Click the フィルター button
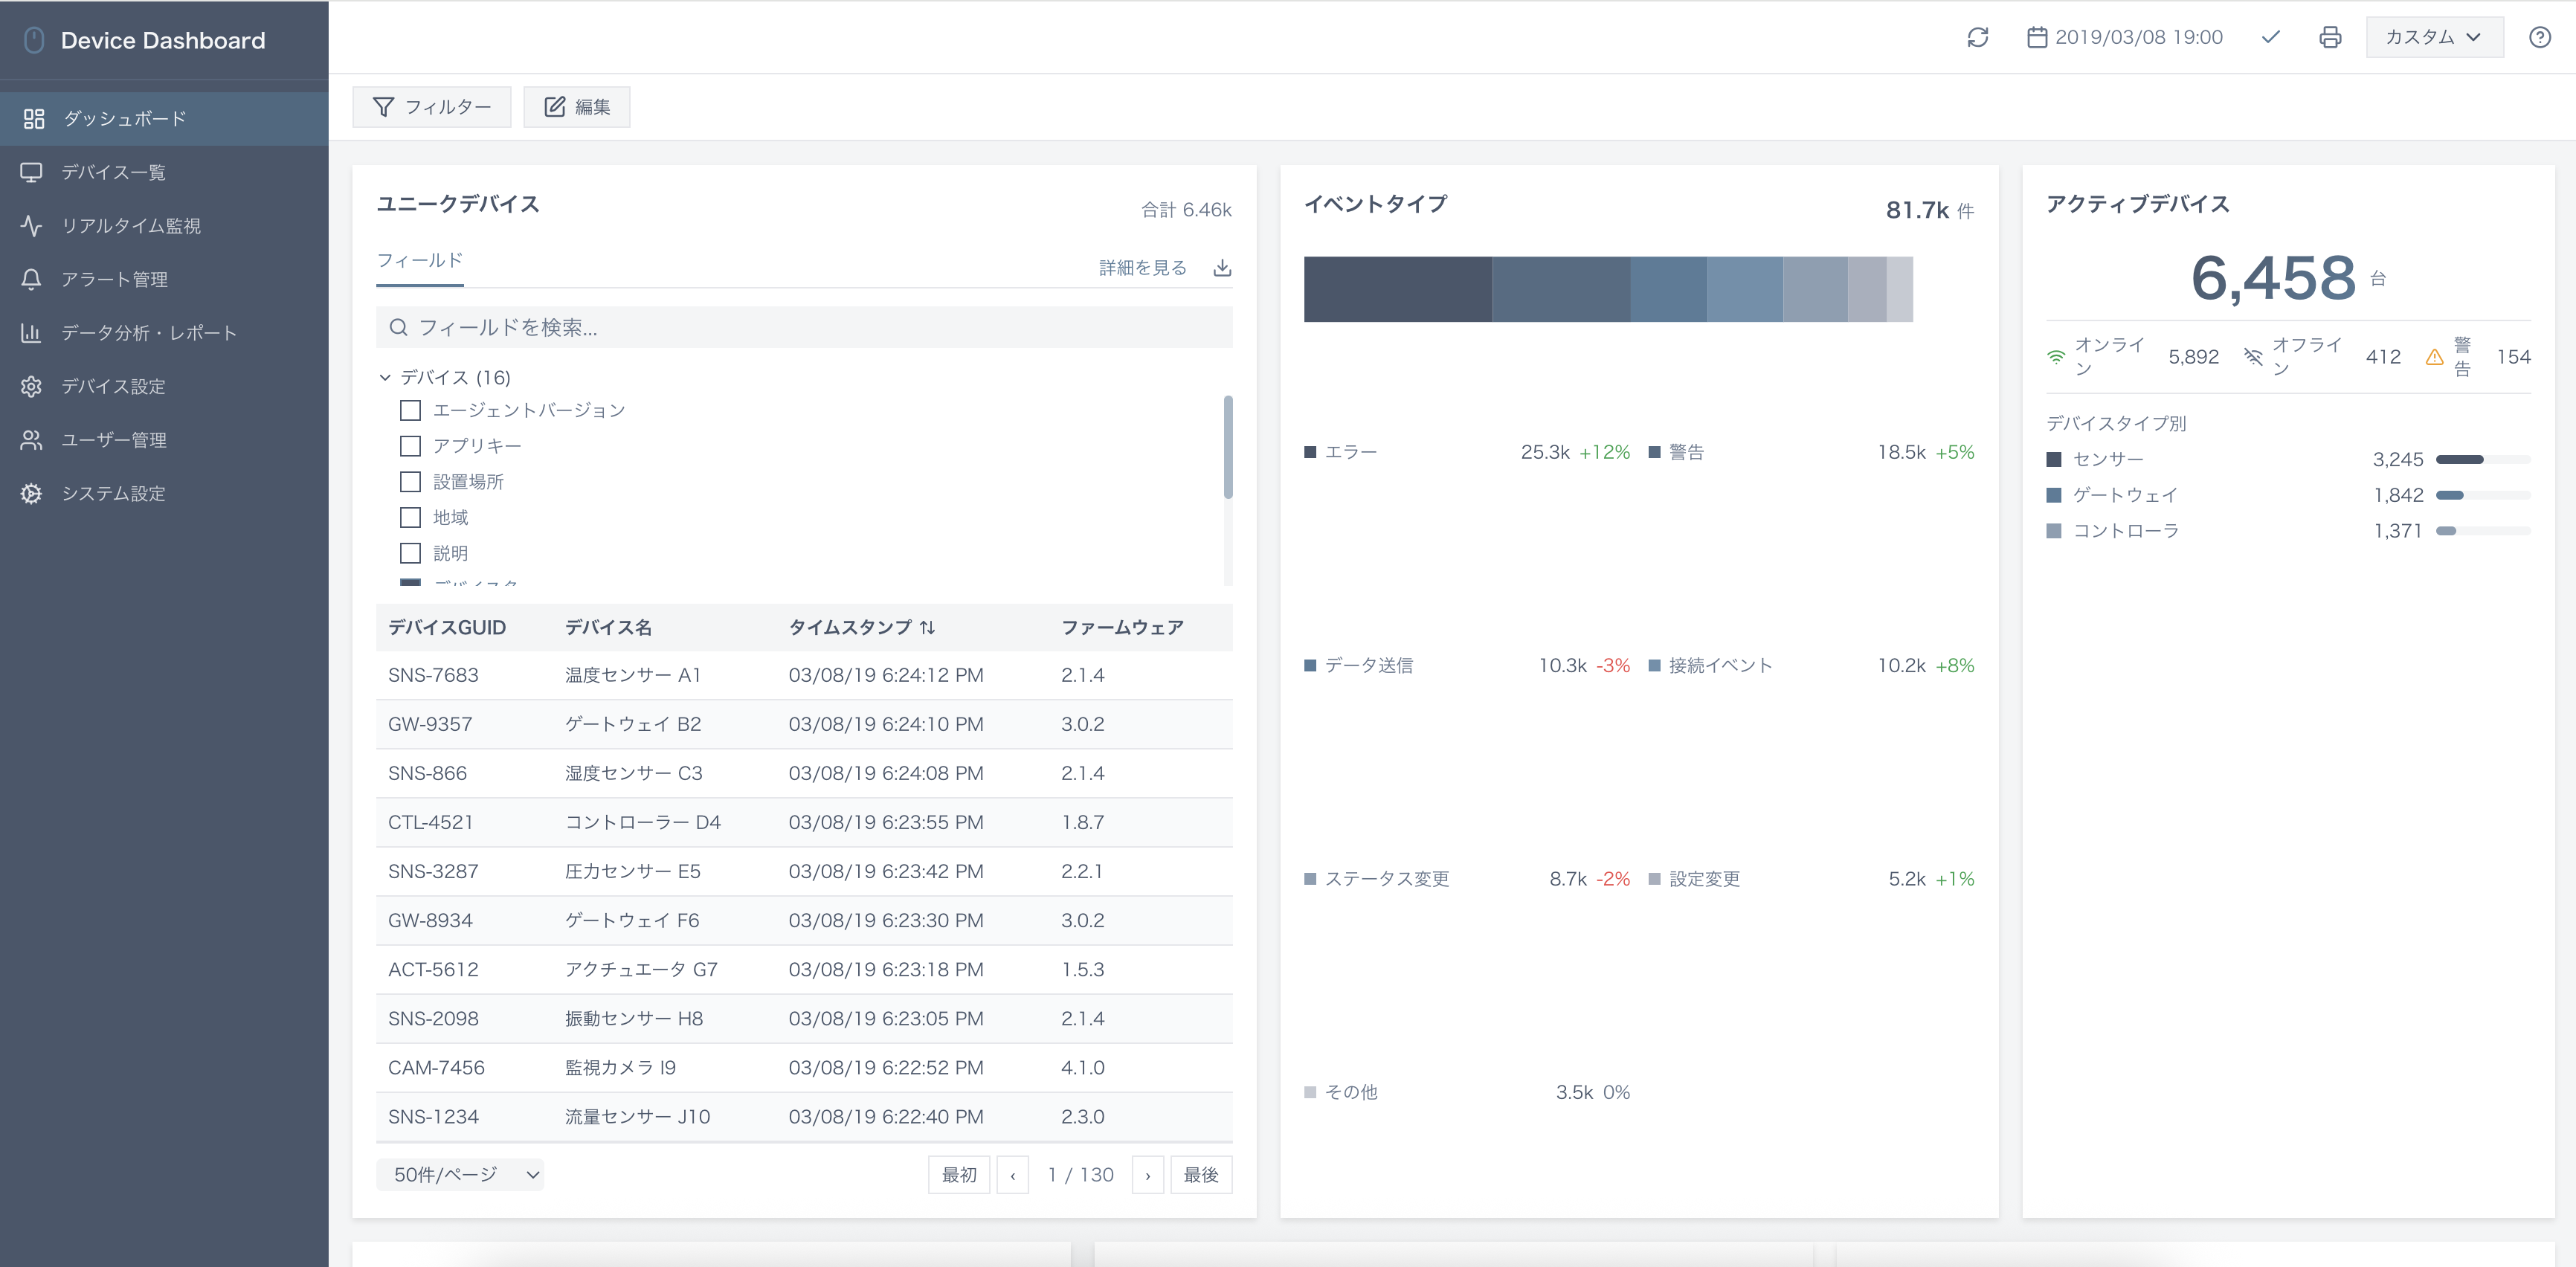2576x1267 pixels. click(431, 107)
